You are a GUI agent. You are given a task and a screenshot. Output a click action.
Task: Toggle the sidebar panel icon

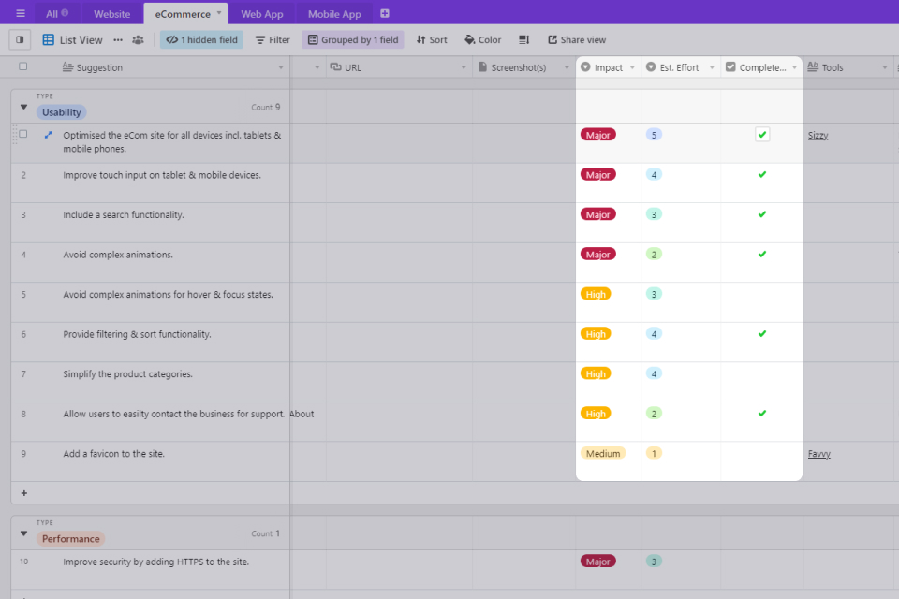point(20,39)
